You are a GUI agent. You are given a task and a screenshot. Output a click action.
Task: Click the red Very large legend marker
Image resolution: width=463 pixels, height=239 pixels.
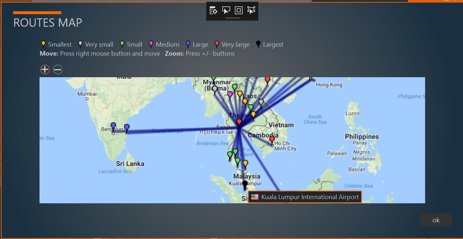[x=217, y=44]
